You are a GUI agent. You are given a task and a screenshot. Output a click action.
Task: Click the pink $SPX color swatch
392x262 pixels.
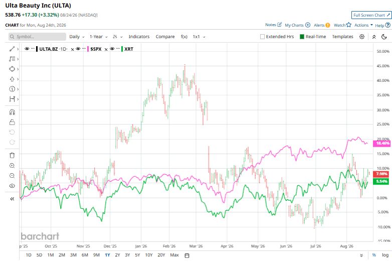88,49
